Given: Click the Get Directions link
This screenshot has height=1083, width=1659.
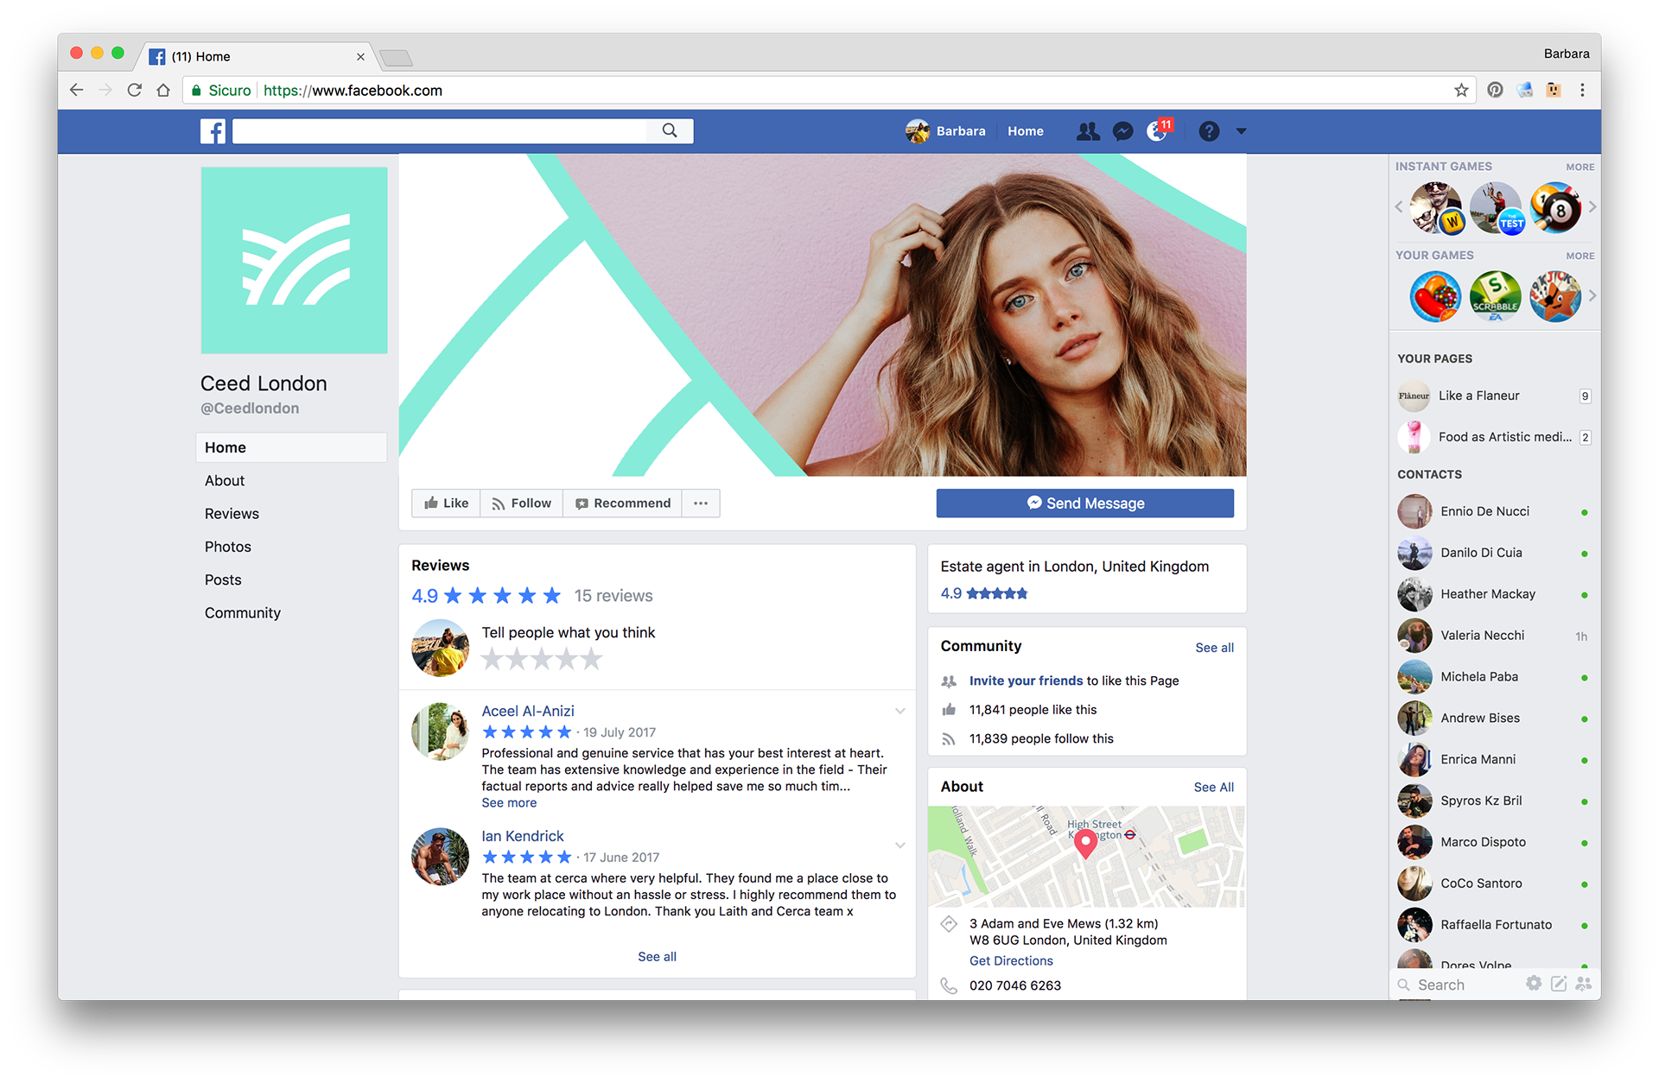Looking at the screenshot, I should (1011, 960).
